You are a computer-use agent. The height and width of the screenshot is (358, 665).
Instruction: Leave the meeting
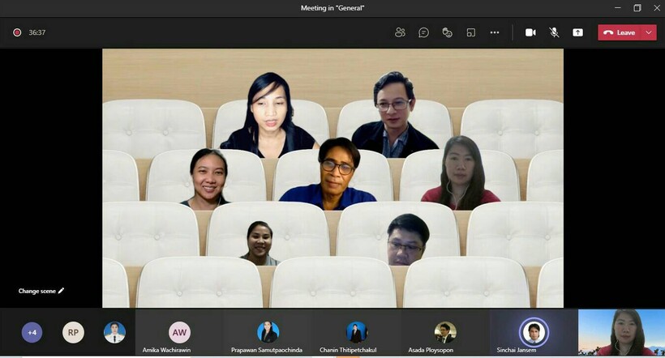point(620,32)
